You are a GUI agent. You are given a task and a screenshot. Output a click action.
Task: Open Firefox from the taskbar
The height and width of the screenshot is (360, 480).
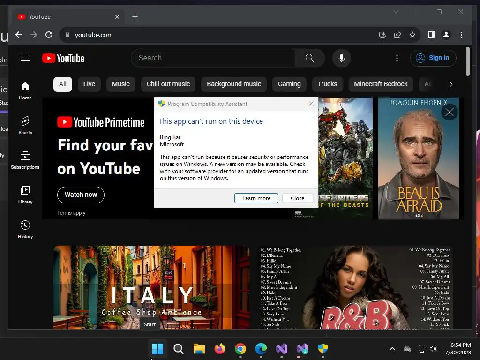(219, 348)
